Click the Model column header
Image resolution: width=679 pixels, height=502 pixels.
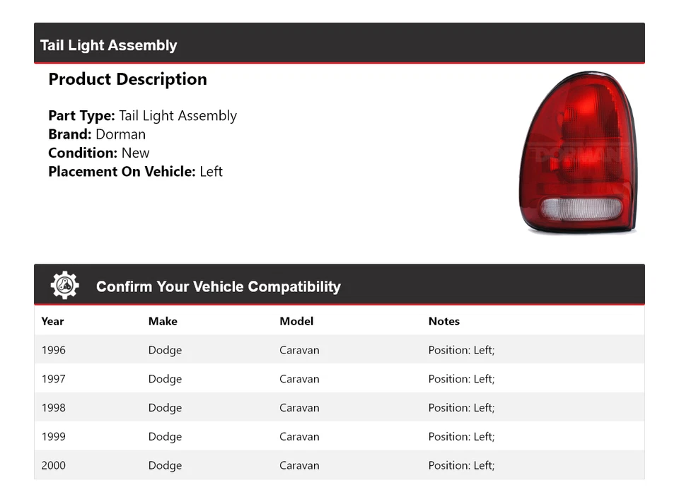[296, 321]
